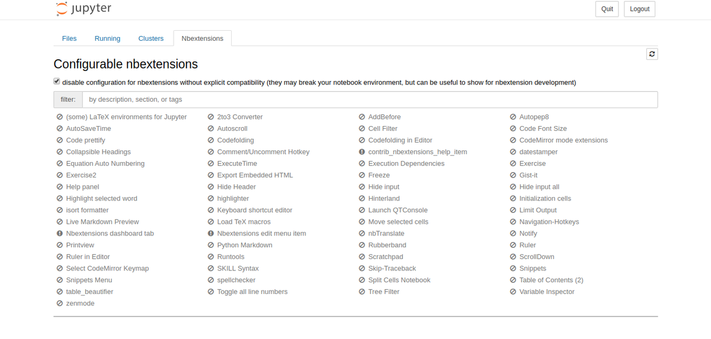Uncheck disable configuration for incompatible nbextensions
Screen dimensions: 711x339
point(57,82)
